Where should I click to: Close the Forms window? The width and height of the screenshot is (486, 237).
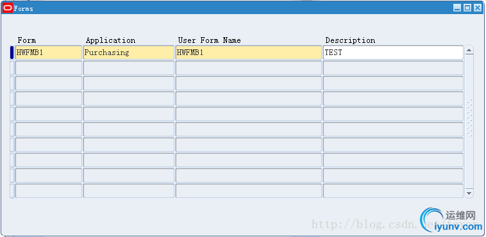(x=477, y=8)
